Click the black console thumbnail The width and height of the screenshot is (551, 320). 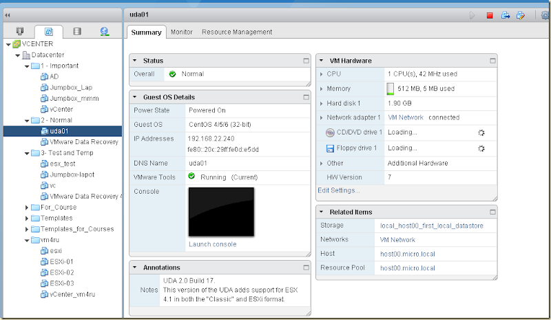pyautogui.click(x=221, y=212)
